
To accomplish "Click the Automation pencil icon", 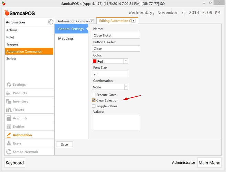I will click(9, 135).
